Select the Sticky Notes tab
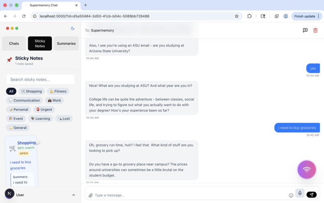The height and width of the screenshot is (203, 324). 40,44
